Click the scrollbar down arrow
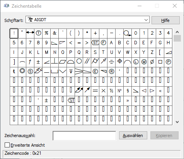Image resolution: width=184 pixels, height=159 pixels. 177,122
